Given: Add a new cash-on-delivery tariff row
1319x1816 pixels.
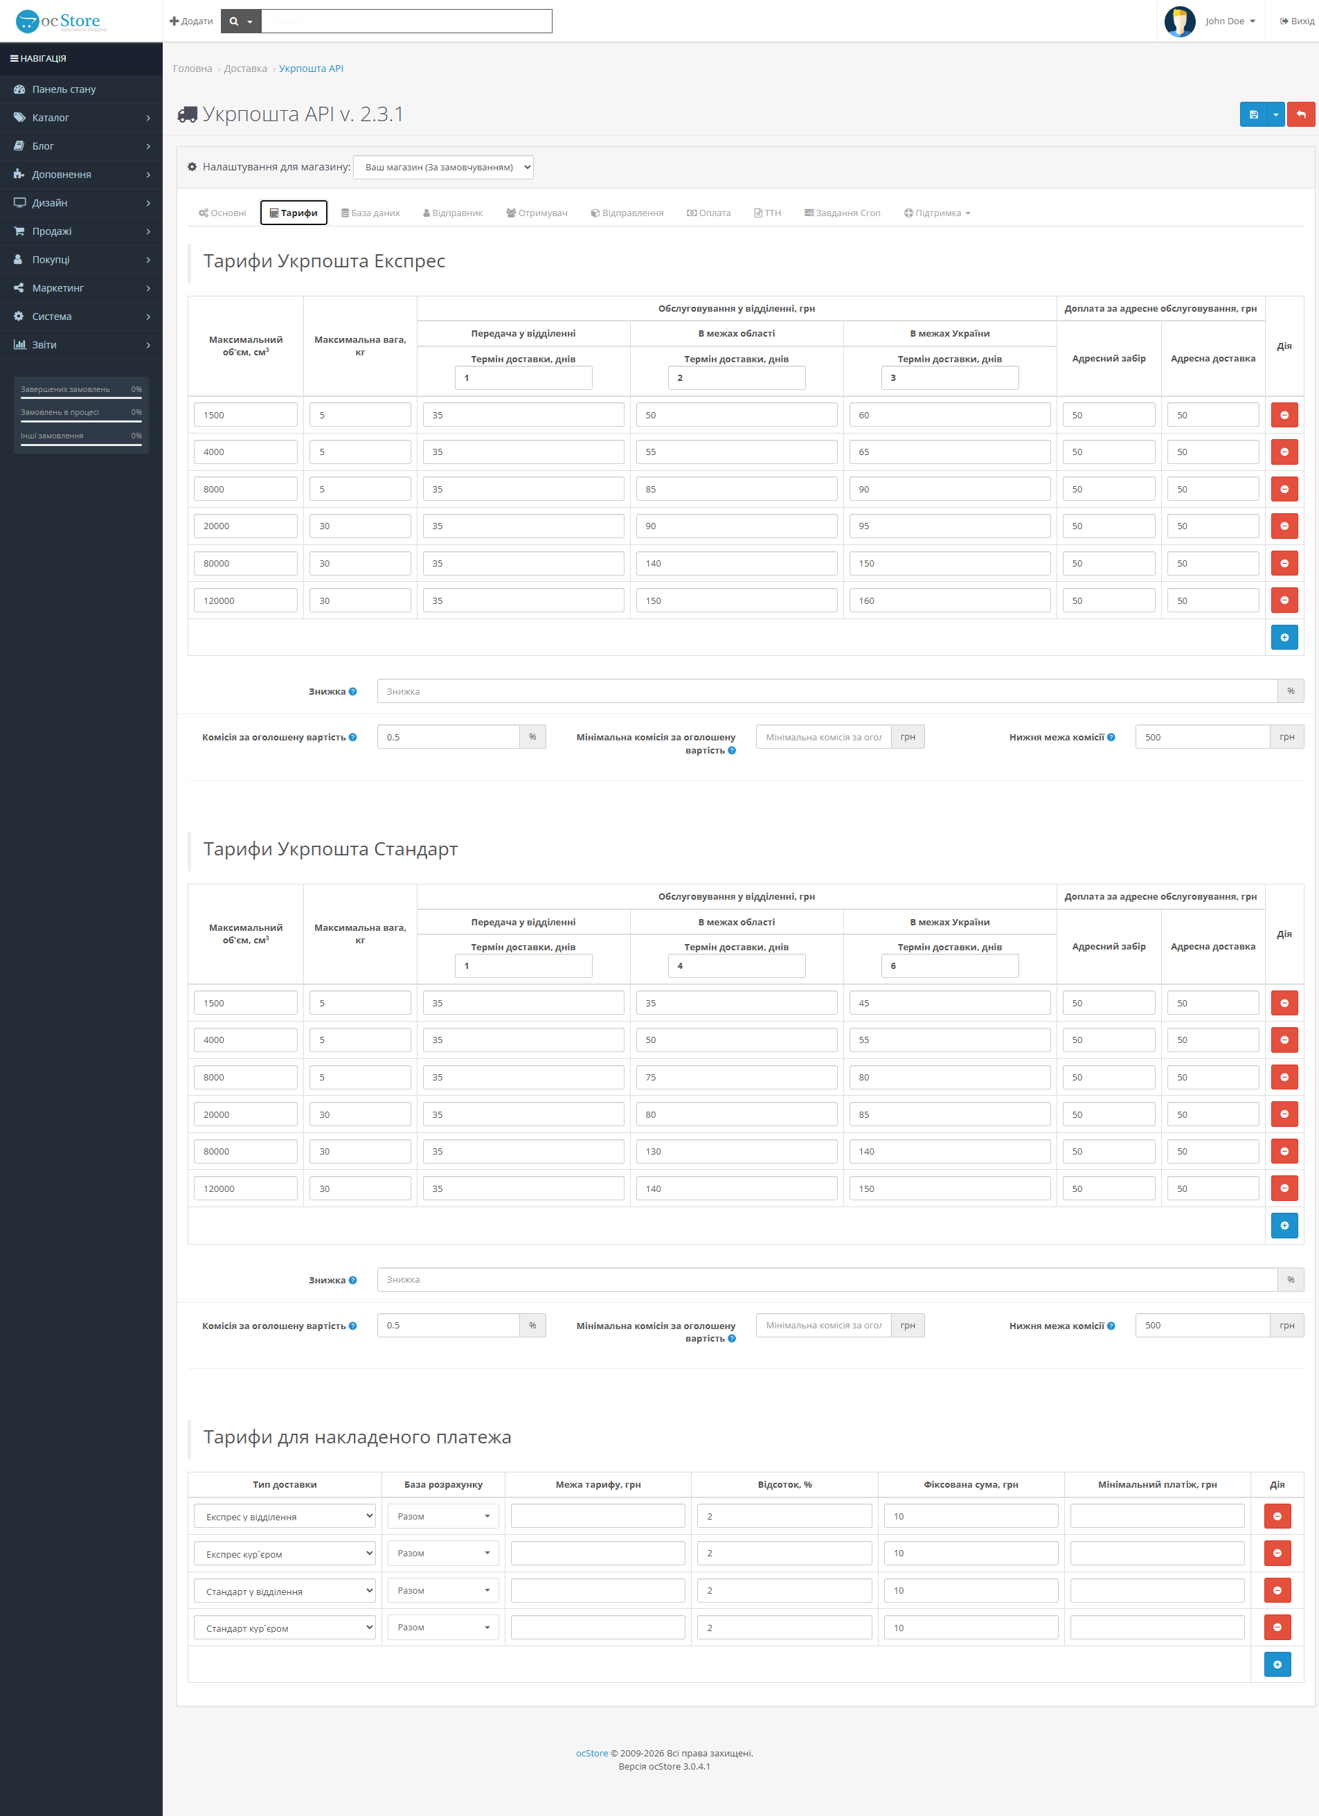Looking at the screenshot, I should tap(1277, 1665).
